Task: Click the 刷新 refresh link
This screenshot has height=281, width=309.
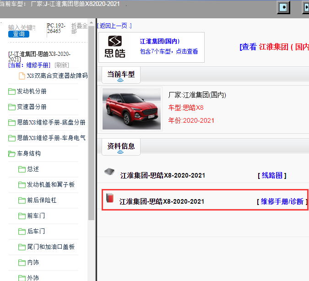Action: click(x=62, y=65)
